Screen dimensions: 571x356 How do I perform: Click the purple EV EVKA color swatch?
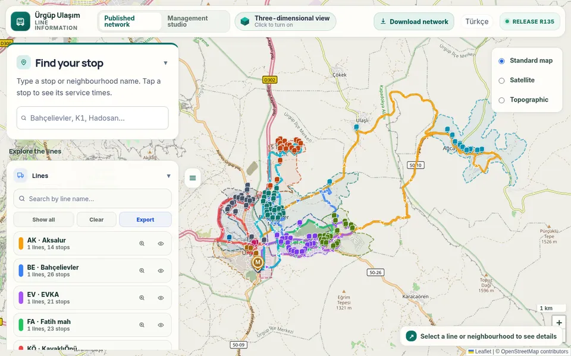point(21,298)
